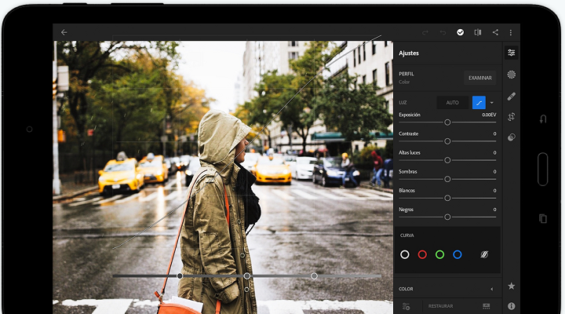Click the Color section label
The height and width of the screenshot is (314, 565).
coord(406,289)
